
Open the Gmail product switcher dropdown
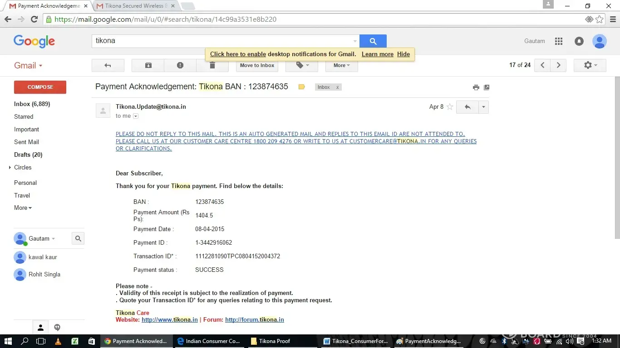point(28,65)
